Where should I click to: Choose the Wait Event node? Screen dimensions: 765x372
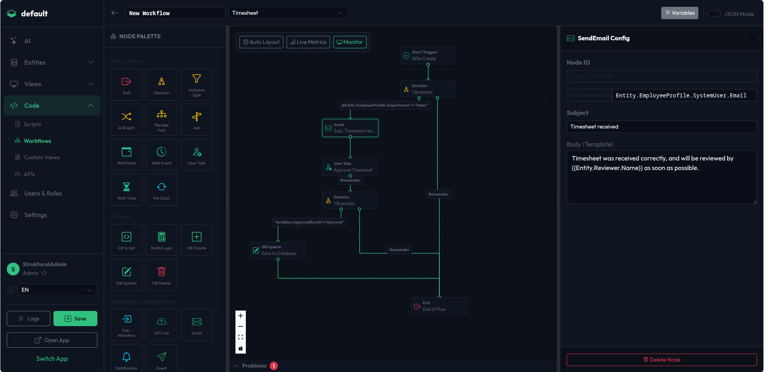pyautogui.click(x=162, y=155)
